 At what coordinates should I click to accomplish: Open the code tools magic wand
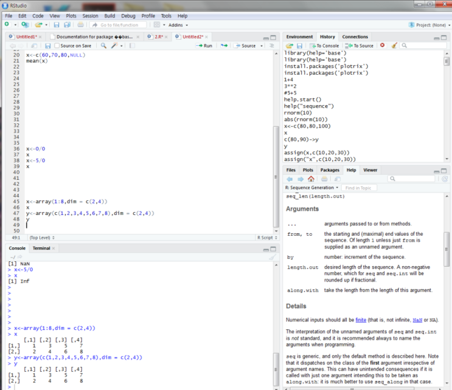(x=114, y=46)
